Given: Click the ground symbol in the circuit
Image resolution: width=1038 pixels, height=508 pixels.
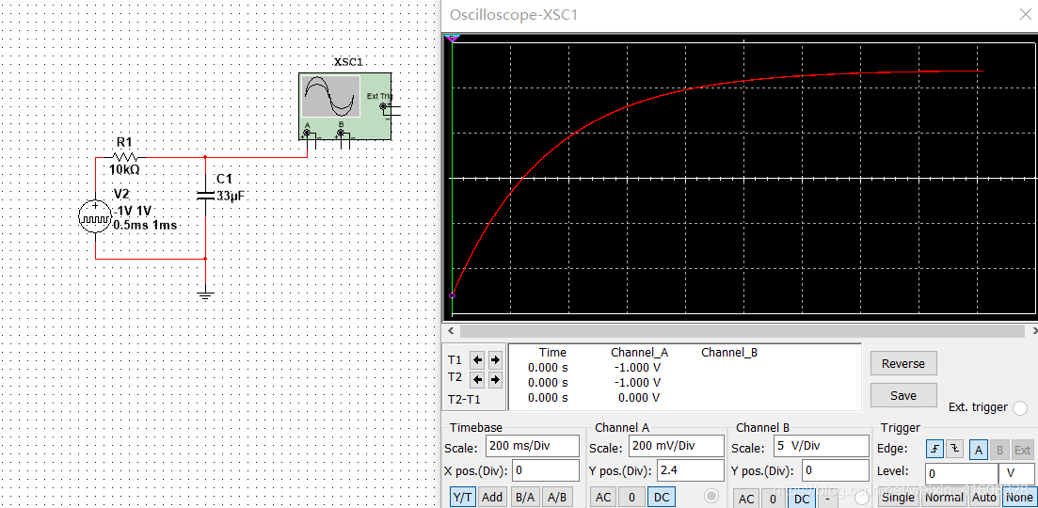Looking at the screenshot, I should (206, 295).
